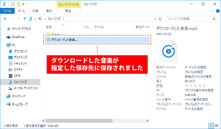Edit the メディアの発行年の指定 field
This screenshot has height=129, width=221.
click(x=199, y=91)
